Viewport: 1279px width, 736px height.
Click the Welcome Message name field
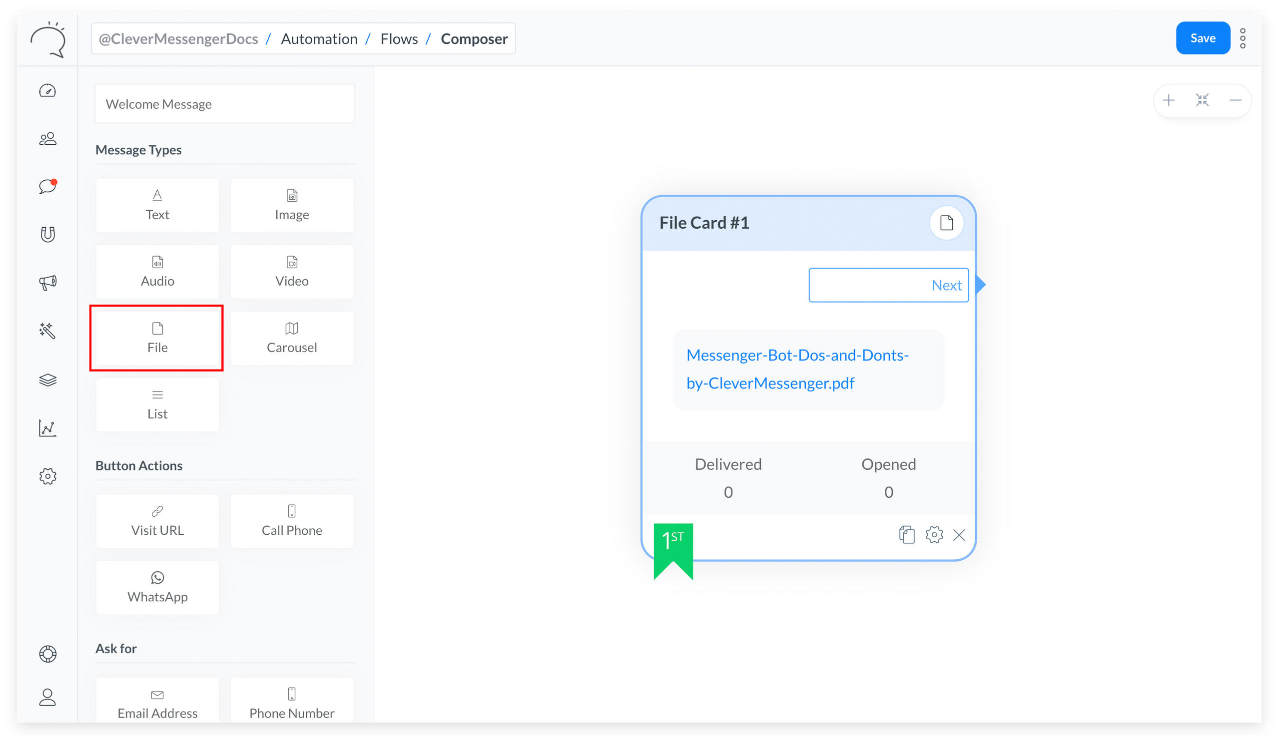(224, 104)
